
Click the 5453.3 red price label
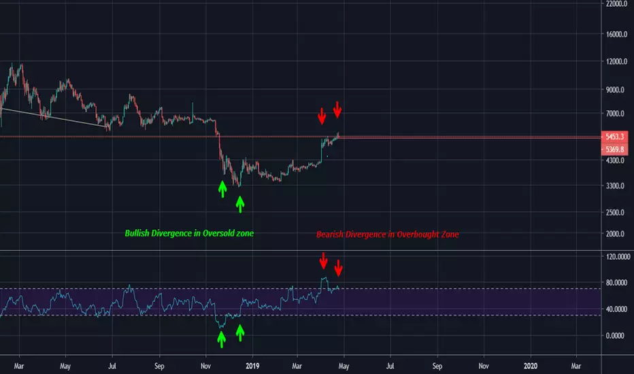(614, 137)
